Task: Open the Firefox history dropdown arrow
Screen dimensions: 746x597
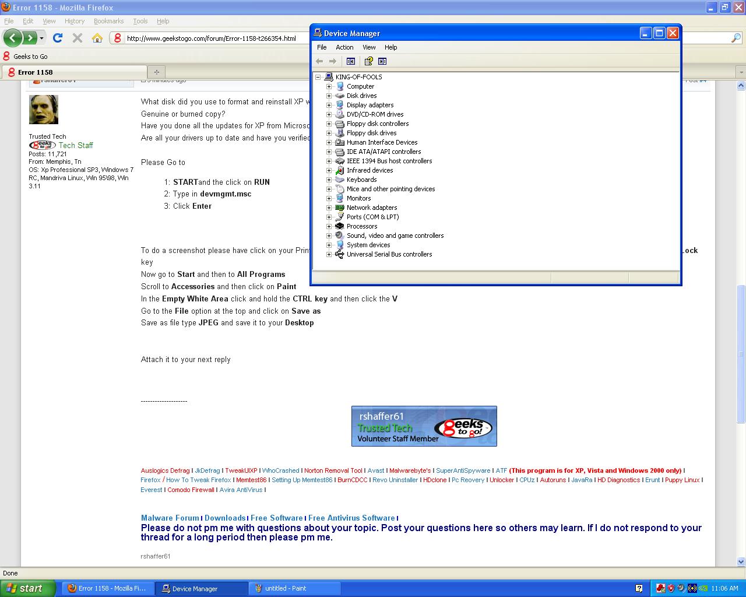Action: pyautogui.click(x=41, y=38)
